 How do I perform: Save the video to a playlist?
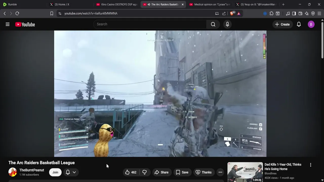point(182,172)
